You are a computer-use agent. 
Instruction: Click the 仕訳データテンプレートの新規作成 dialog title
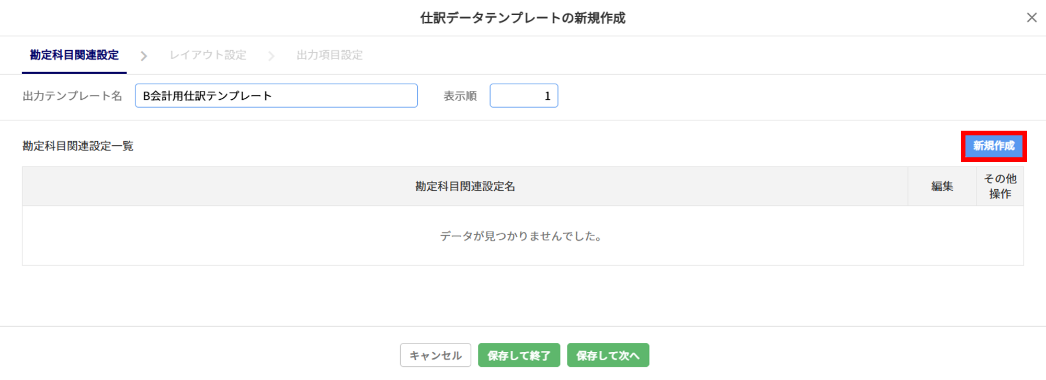pyautogui.click(x=522, y=18)
